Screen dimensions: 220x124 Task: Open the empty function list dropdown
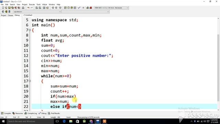[x=85, y=12]
